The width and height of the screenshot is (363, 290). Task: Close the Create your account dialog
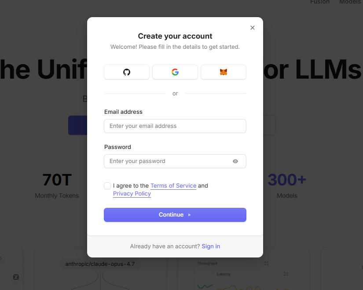pyautogui.click(x=253, y=28)
